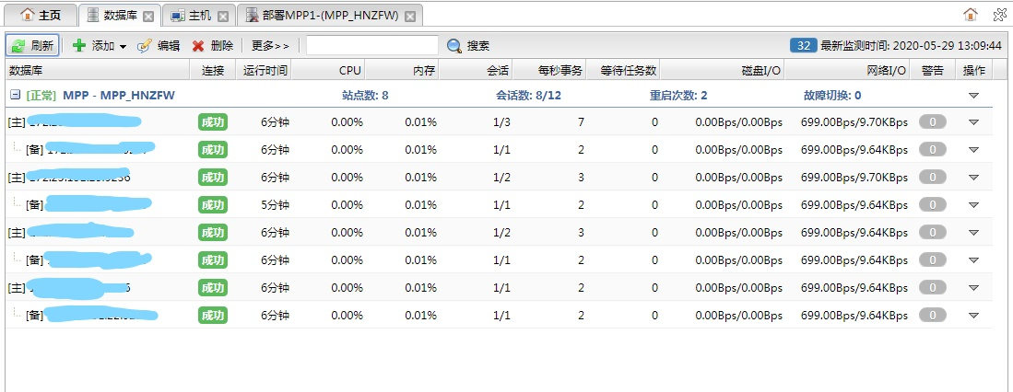Viewport: 1013px width, 392px height.
Task: Open operations arrow for row with 7 transactions
Action: pos(973,122)
